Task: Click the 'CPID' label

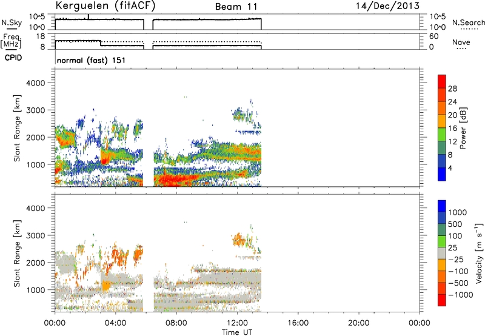Action: 13,58
